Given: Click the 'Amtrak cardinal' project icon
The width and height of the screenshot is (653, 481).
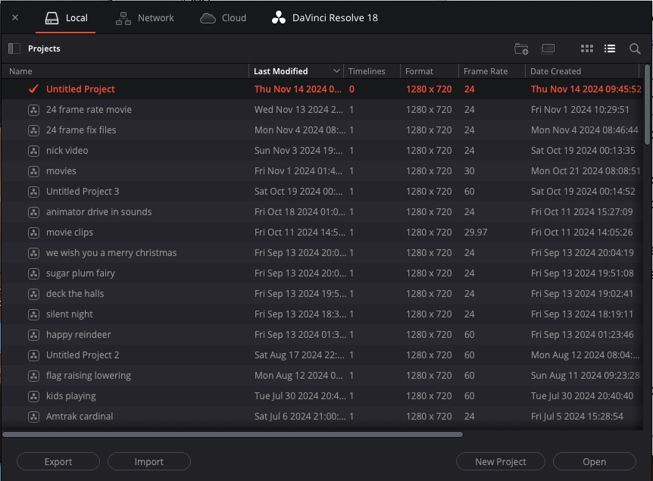Looking at the screenshot, I should coord(33,417).
